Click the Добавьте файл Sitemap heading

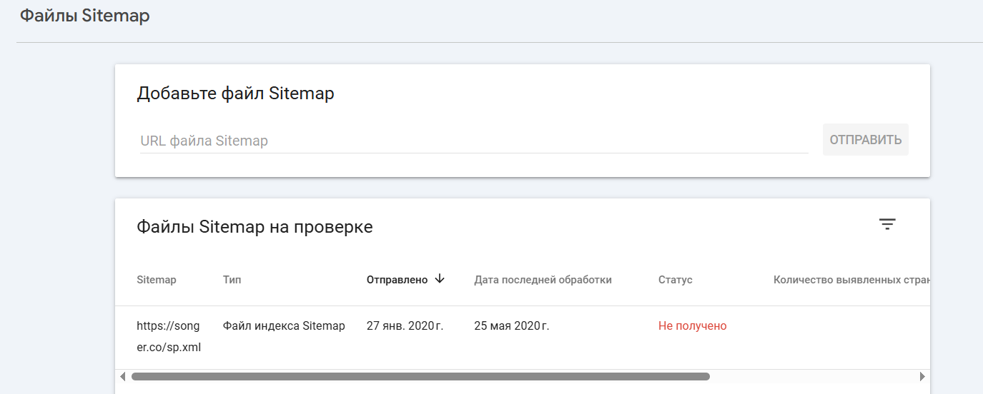click(x=235, y=94)
